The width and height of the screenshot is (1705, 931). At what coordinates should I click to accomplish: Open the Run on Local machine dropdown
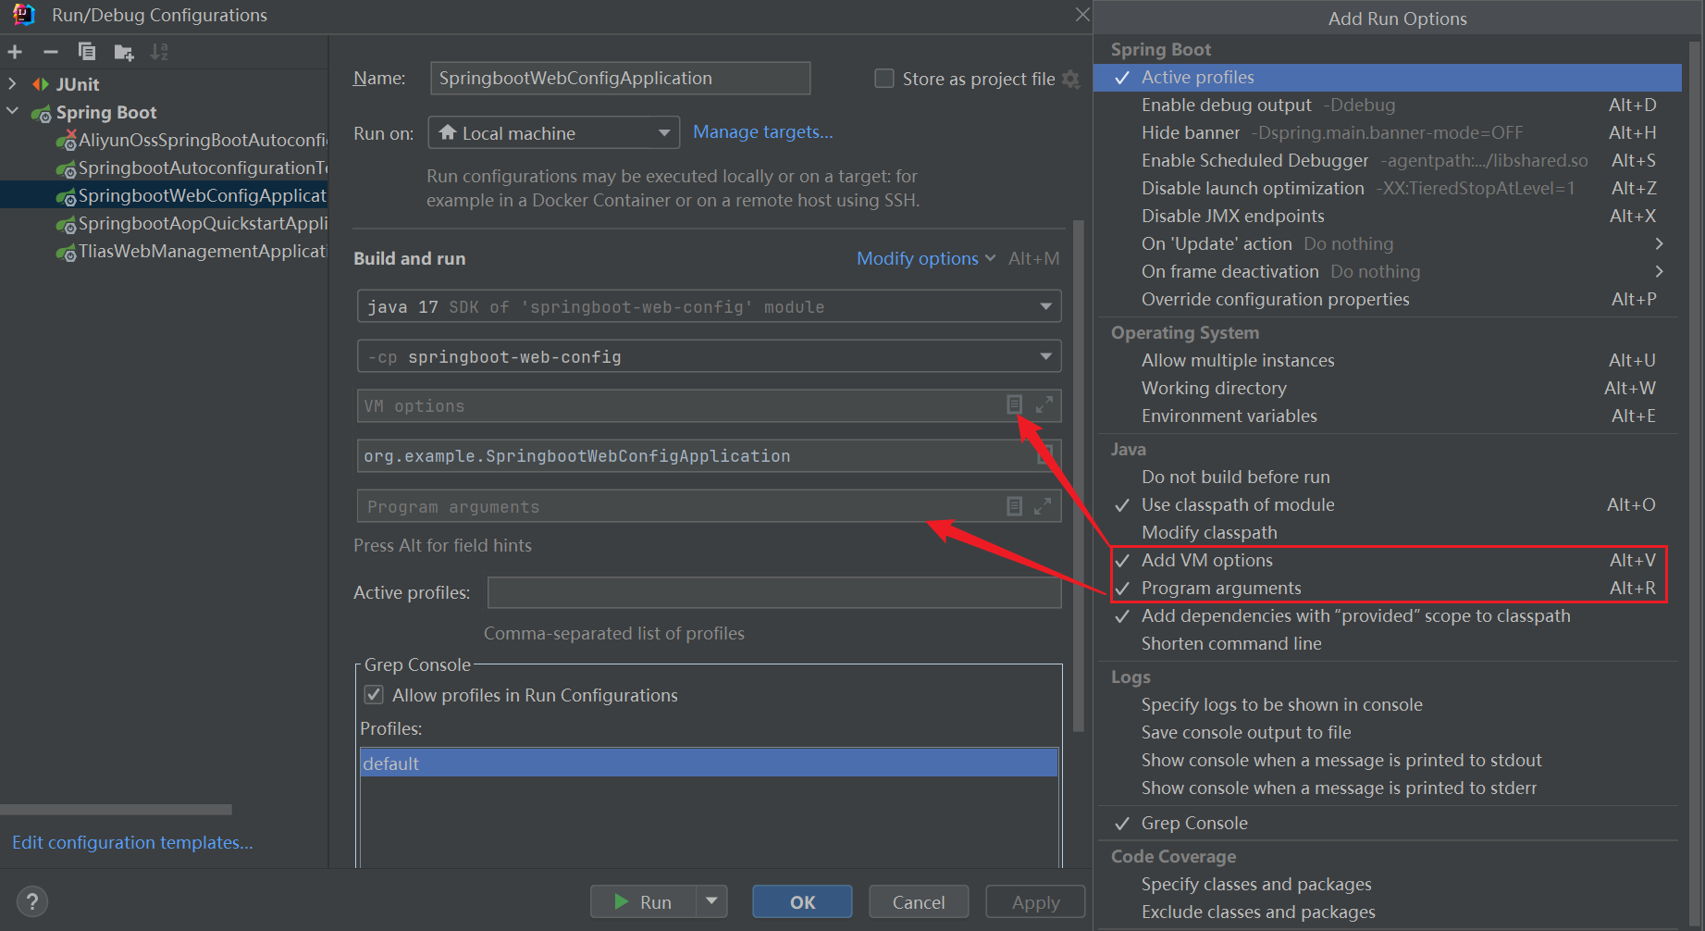553,132
